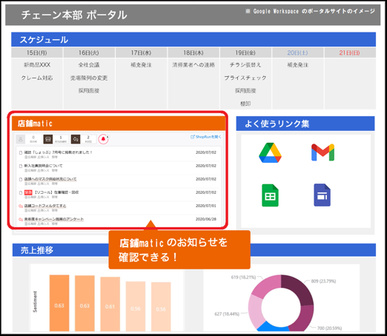Click document icon beside 新入社員説明会について
Screen dimensions: 387x336
(21, 166)
